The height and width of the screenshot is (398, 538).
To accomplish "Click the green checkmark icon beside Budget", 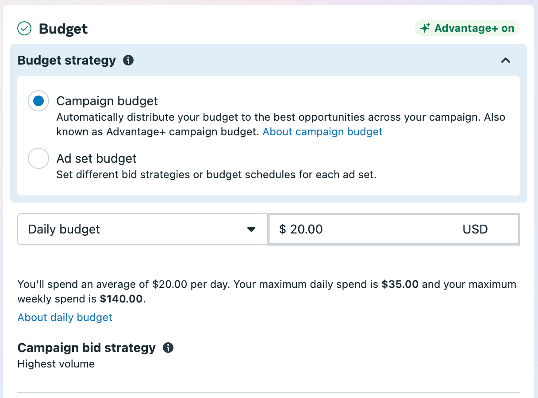I will click(24, 29).
